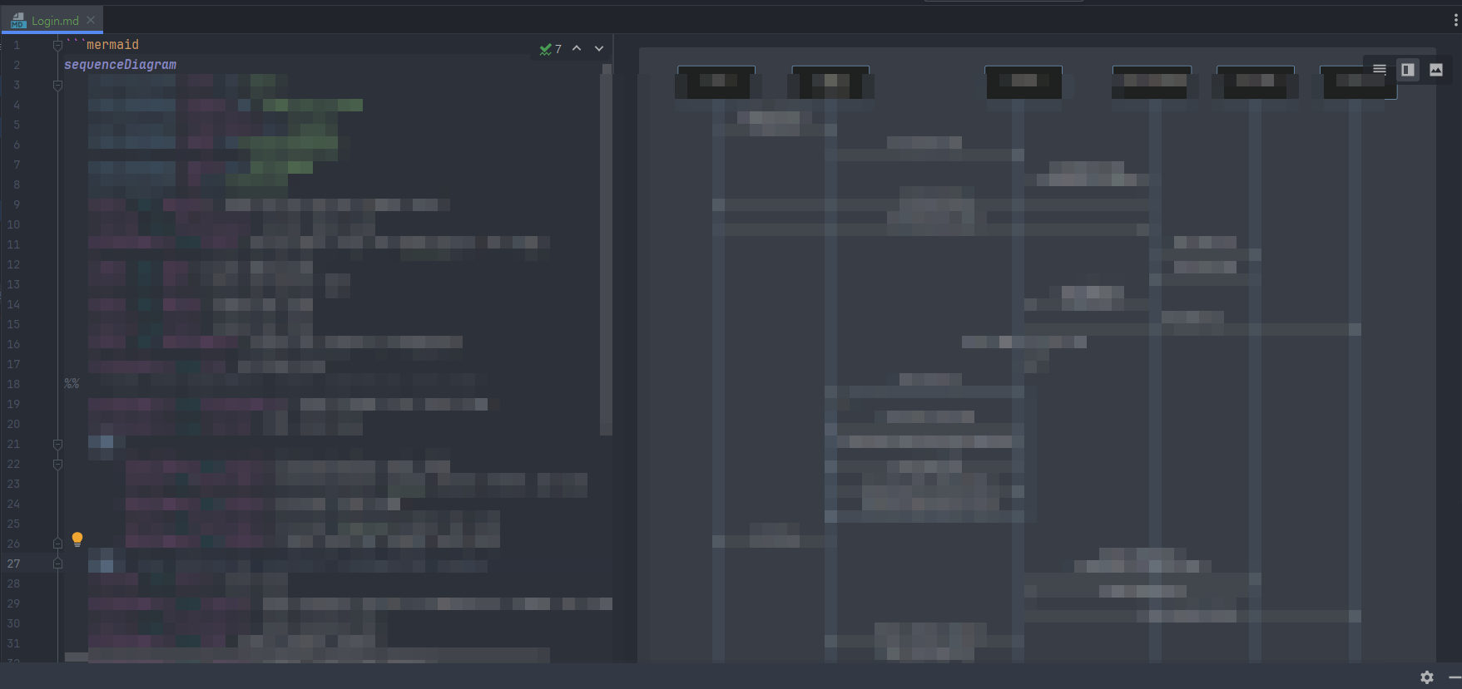Viewport: 1462px width, 689px height.
Task: Toggle the fold end marker at line 26
Action: tap(57, 544)
